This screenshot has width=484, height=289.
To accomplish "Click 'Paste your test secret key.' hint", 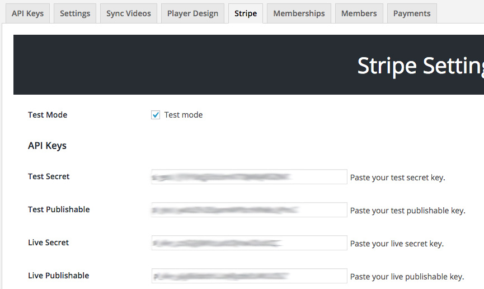I will 398,178.
